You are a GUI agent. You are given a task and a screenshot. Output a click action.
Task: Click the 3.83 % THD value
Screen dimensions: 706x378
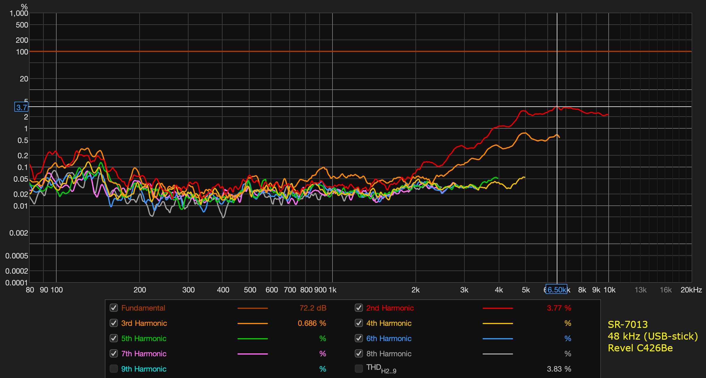pos(559,369)
